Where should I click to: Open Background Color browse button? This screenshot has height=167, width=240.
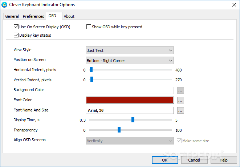click(x=180, y=90)
